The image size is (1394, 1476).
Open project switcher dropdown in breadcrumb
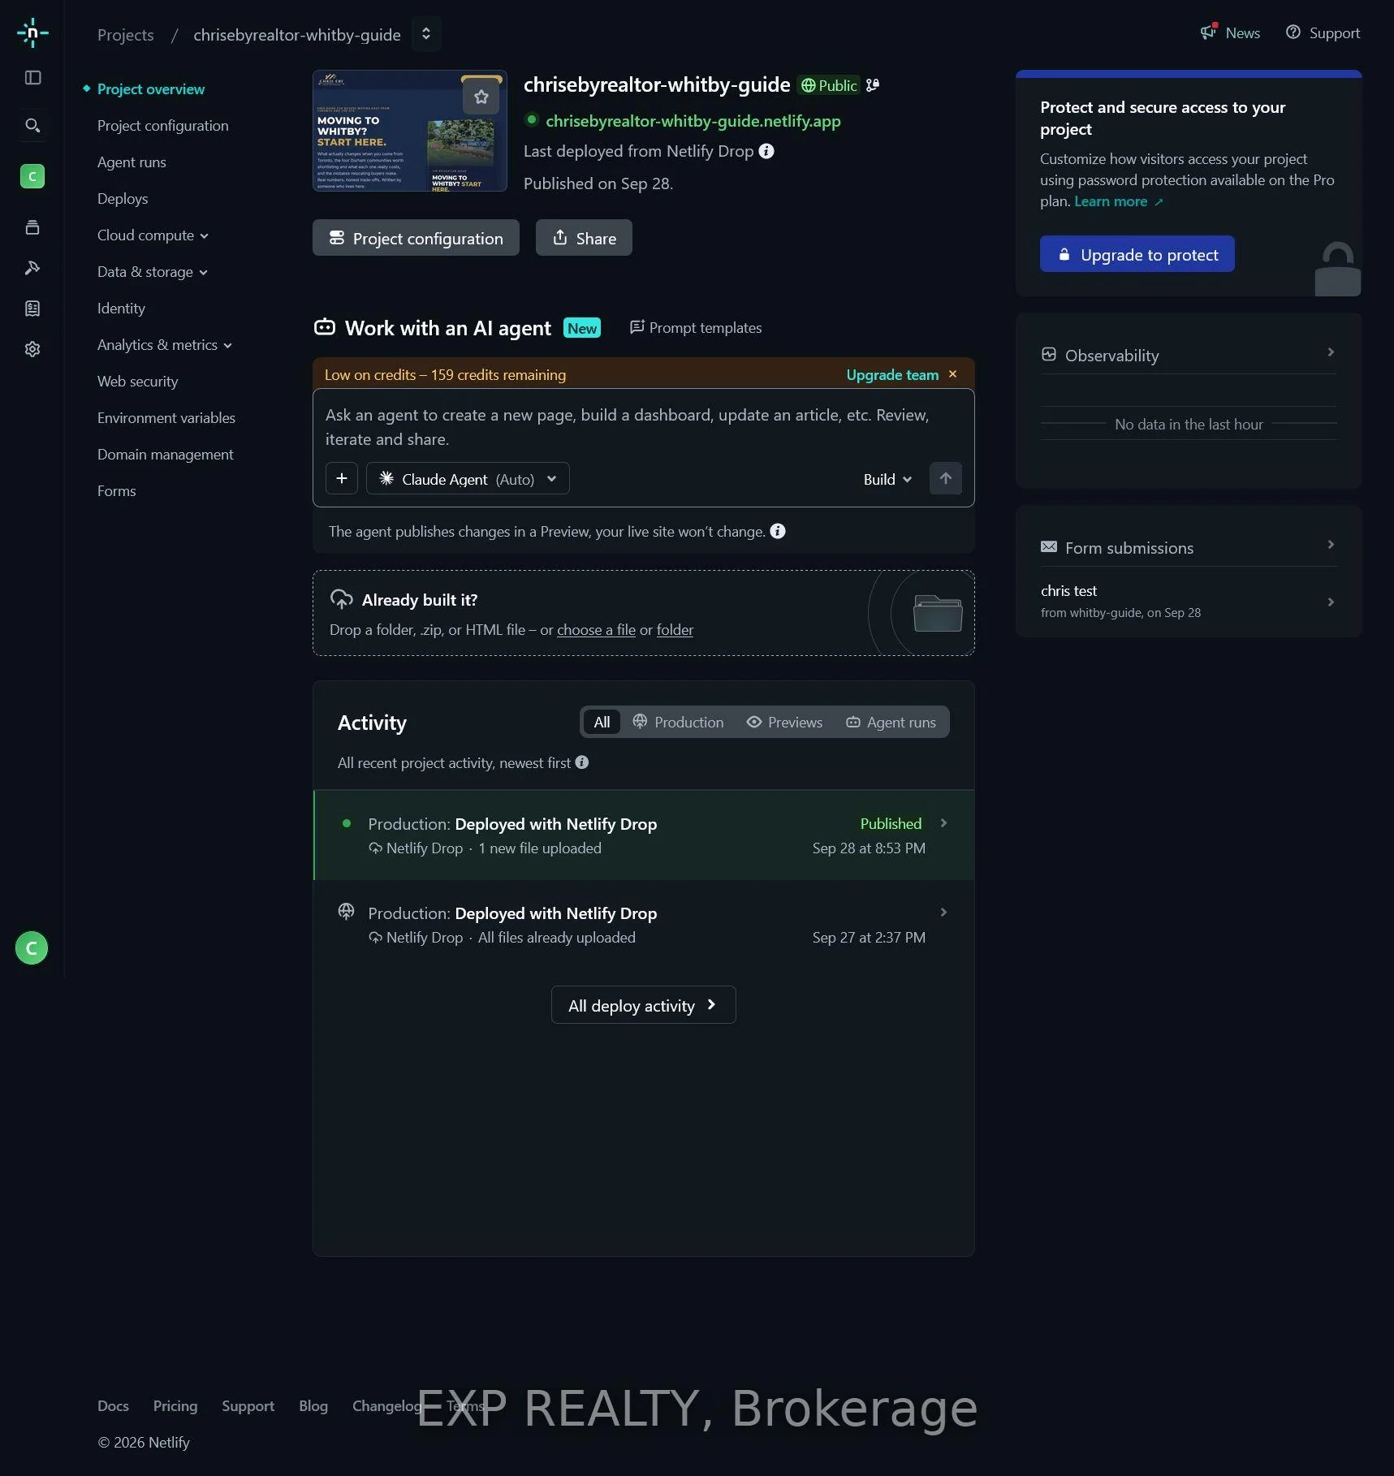[426, 34]
